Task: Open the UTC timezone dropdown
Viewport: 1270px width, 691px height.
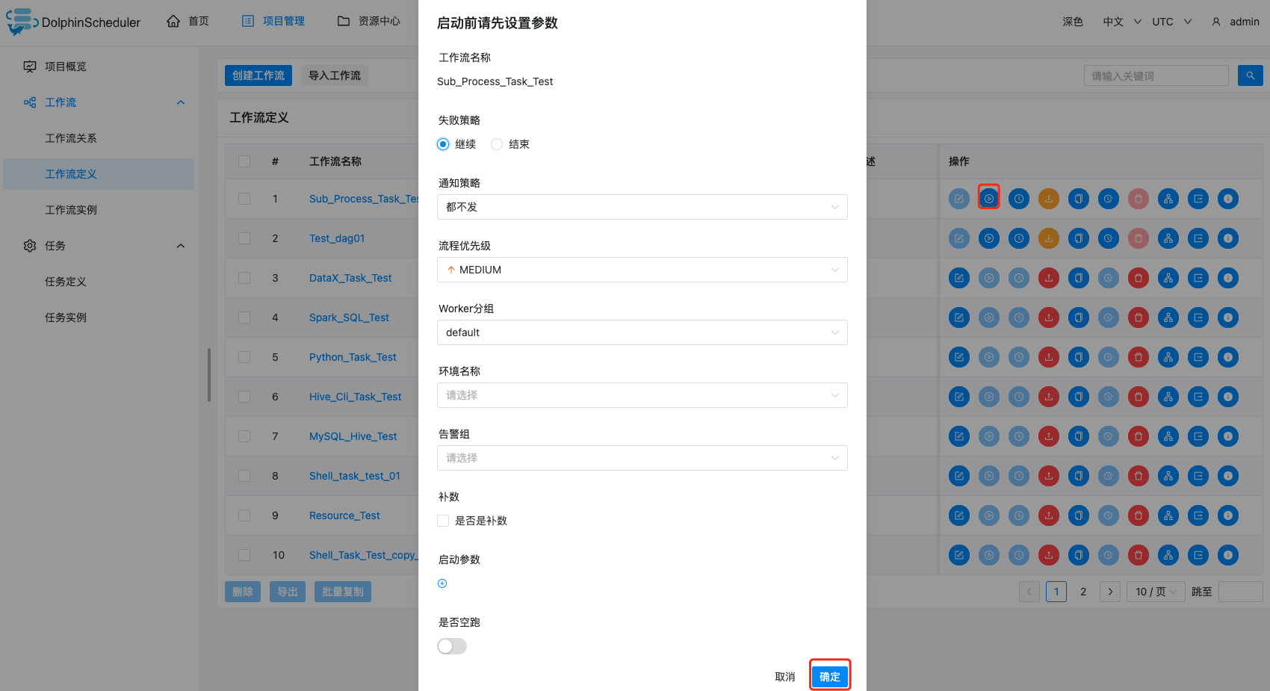Action: pos(1171,22)
